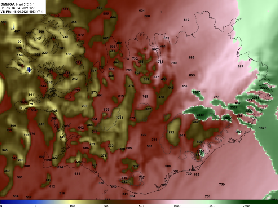Click the color scale label '100'
The height and width of the screenshot is (208, 278).
coord(72,206)
